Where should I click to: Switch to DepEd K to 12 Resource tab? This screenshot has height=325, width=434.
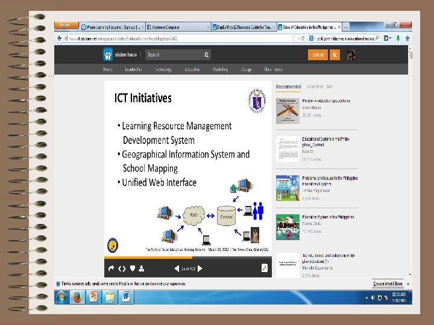[244, 27]
